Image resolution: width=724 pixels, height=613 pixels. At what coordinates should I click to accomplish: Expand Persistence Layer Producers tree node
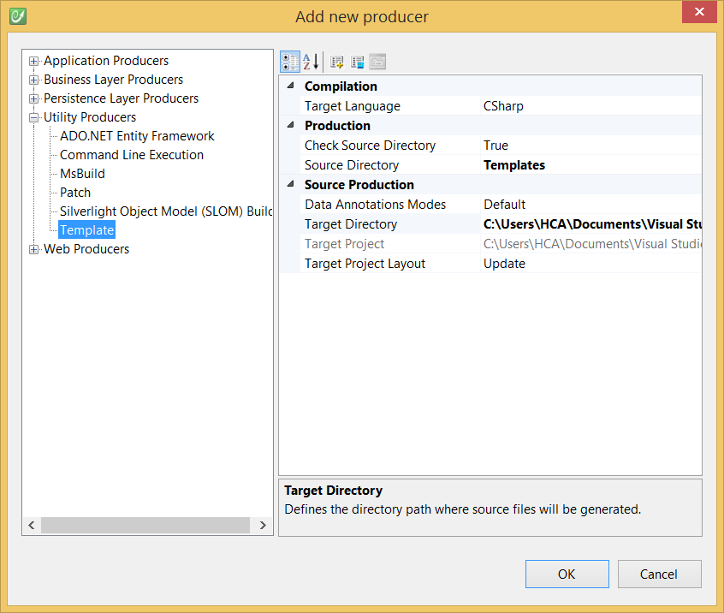pos(34,98)
